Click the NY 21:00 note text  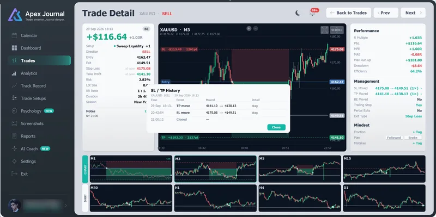click(x=92, y=116)
